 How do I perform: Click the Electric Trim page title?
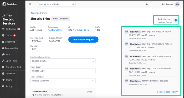tap(40, 19)
